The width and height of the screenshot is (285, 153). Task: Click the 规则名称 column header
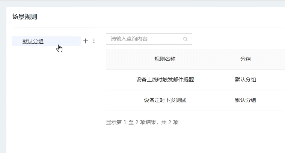pyautogui.click(x=165, y=59)
